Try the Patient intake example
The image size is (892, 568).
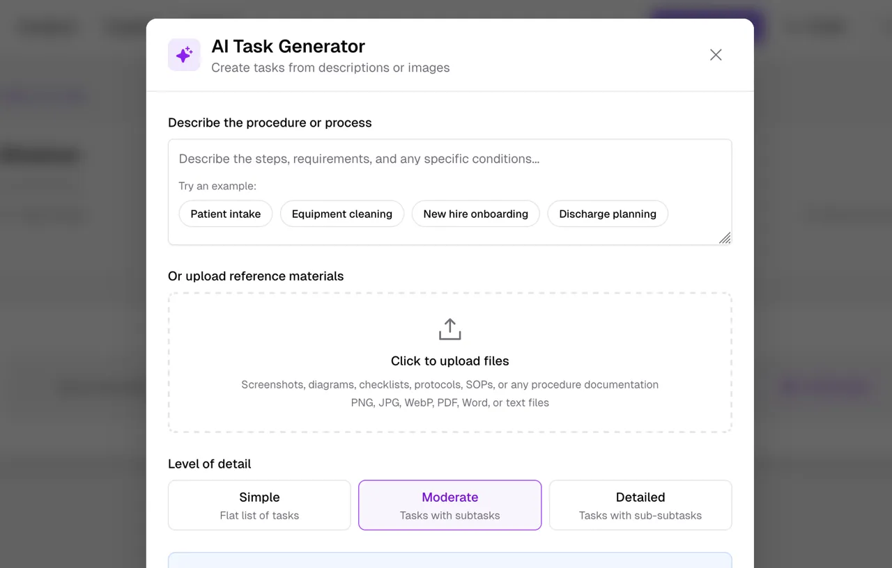[225, 214]
